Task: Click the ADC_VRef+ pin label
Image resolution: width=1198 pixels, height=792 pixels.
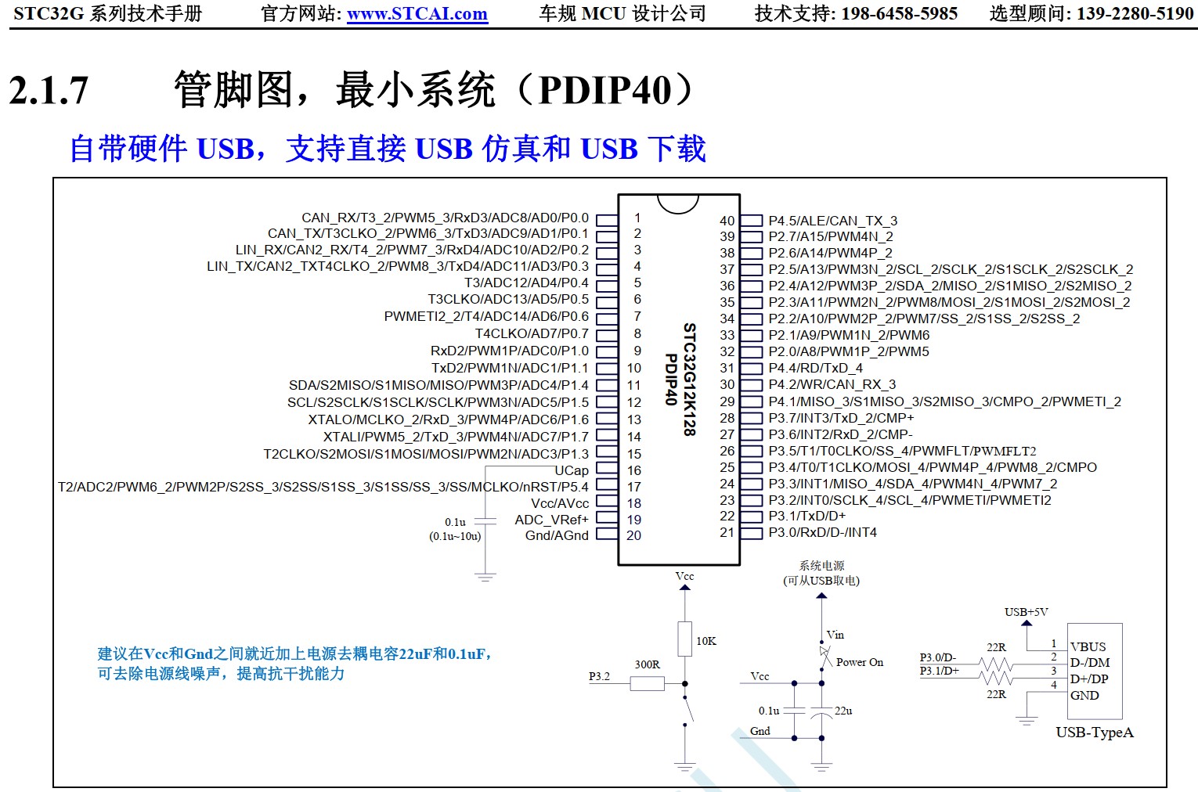Action: 551,520
